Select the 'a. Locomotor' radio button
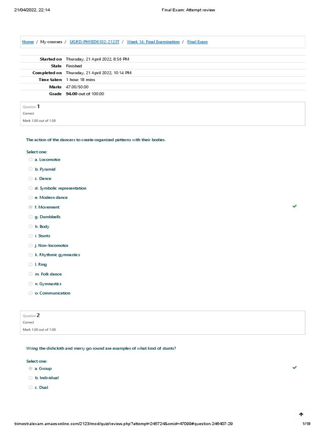325x434 pixels. 30,160
